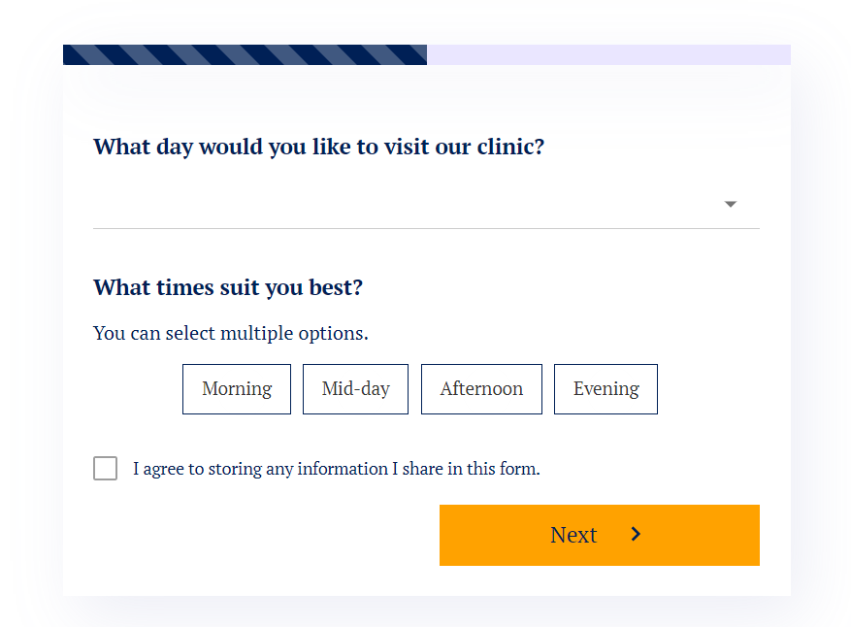
Task: Click the underline beneath the day selection field
Action: [426, 228]
